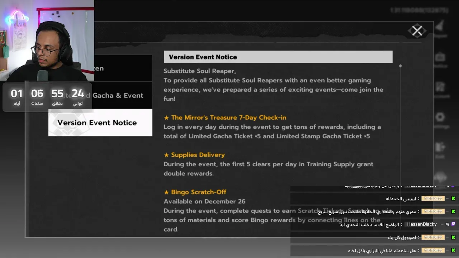Screen dimensions: 459x258
Task: Click The Mirror's Treasure 7-Day Check-in heading
Action: coord(228,118)
